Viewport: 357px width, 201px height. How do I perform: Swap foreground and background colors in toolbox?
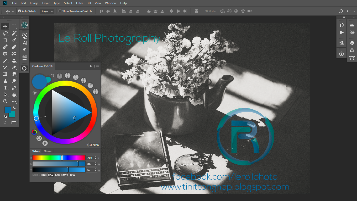pyautogui.click(x=14, y=108)
